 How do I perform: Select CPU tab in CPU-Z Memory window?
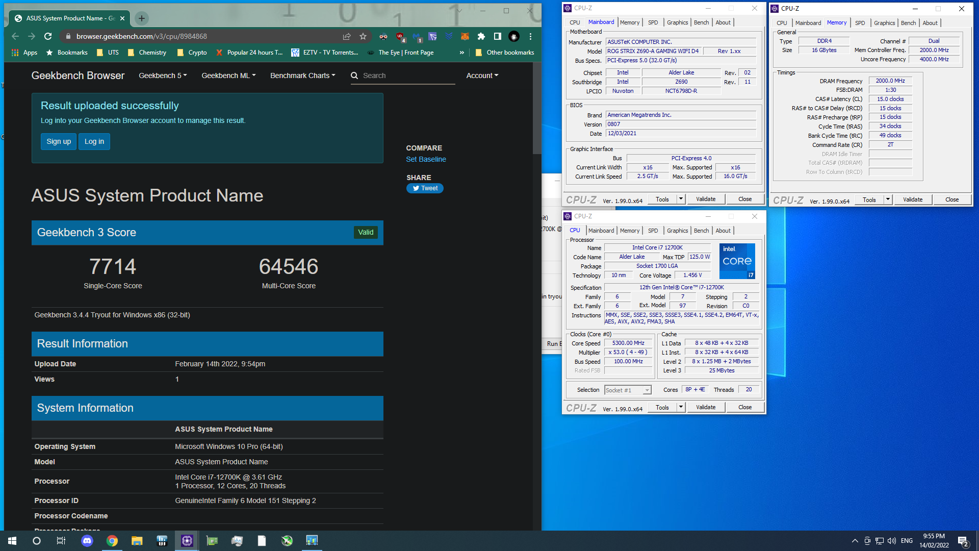(782, 23)
